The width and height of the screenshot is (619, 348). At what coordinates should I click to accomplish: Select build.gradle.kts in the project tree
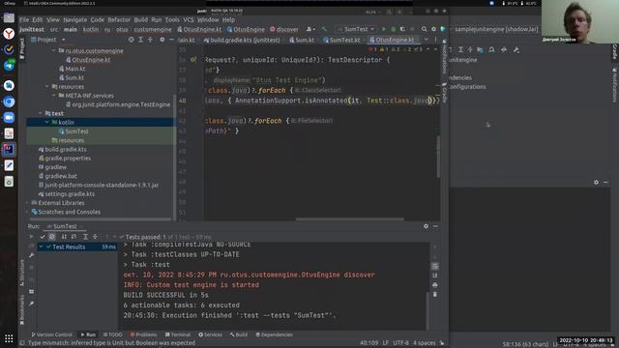pos(62,150)
